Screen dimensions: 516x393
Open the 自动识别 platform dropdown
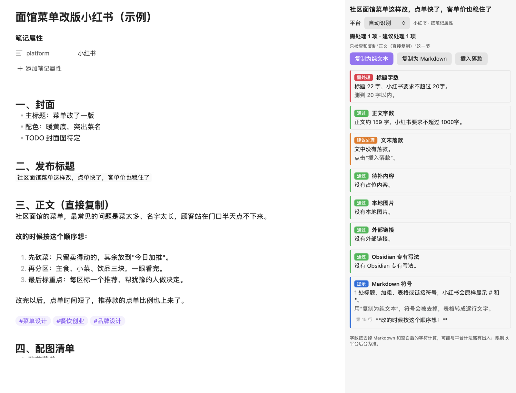pyautogui.click(x=387, y=23)
